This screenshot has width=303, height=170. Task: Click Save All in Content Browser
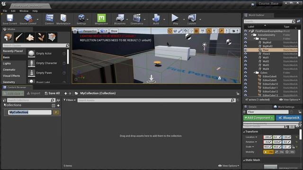click(52, 93)
